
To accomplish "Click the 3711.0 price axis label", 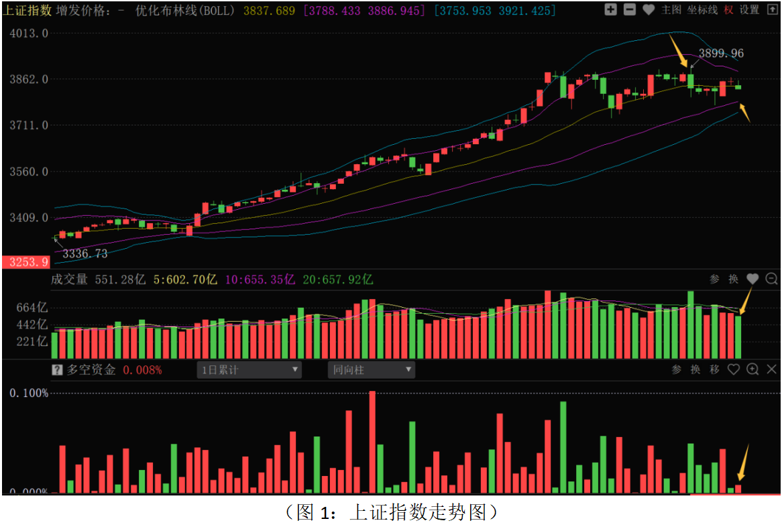I will point(29,125).
